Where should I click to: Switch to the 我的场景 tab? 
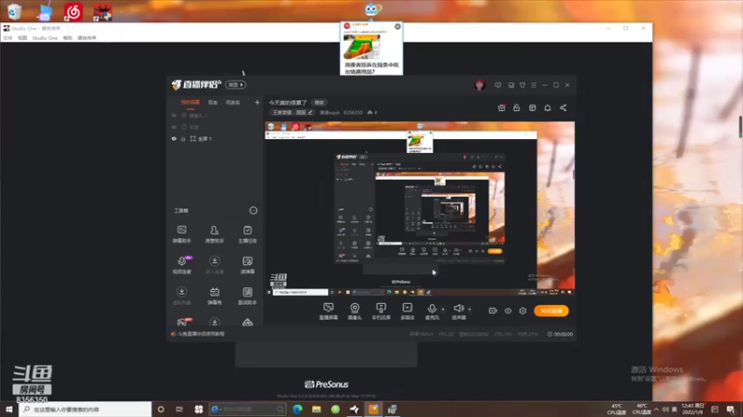(x=190, y=102)
